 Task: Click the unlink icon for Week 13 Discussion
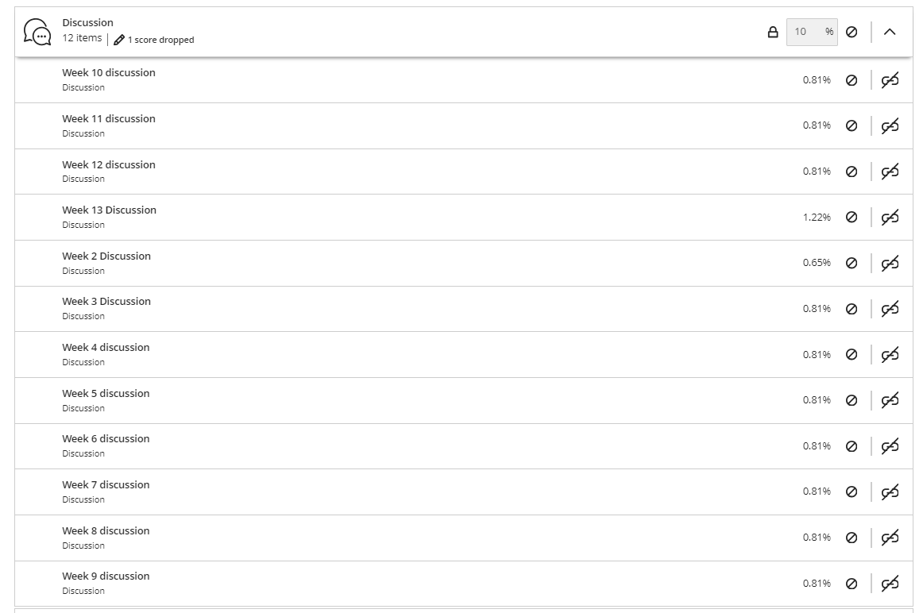(x=890, y=218)
